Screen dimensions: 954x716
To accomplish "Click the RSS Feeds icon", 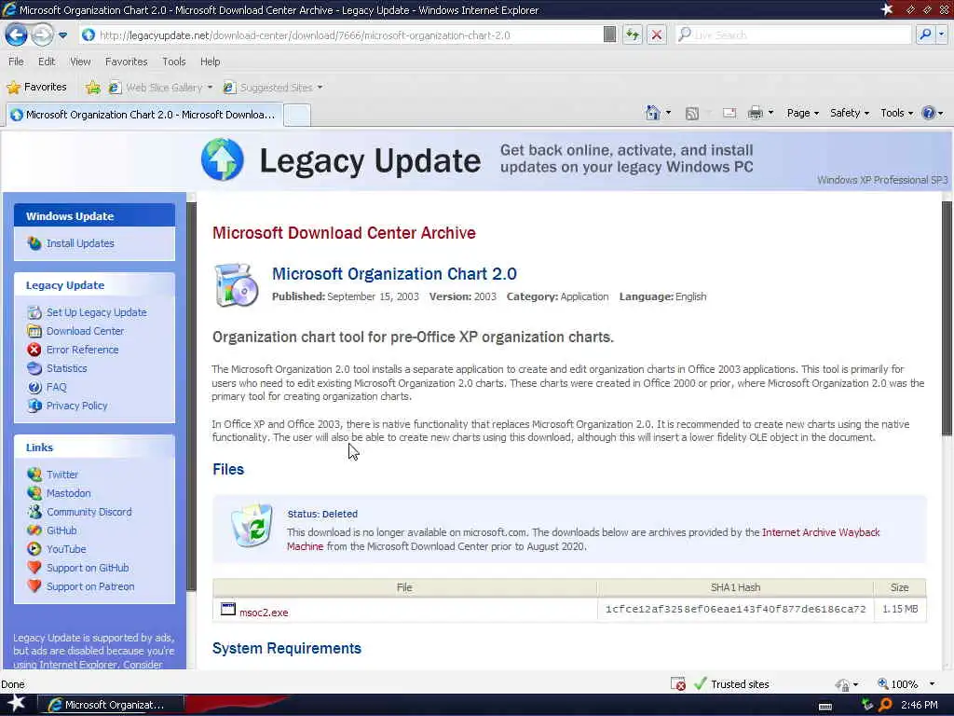I will click(692, 113).
